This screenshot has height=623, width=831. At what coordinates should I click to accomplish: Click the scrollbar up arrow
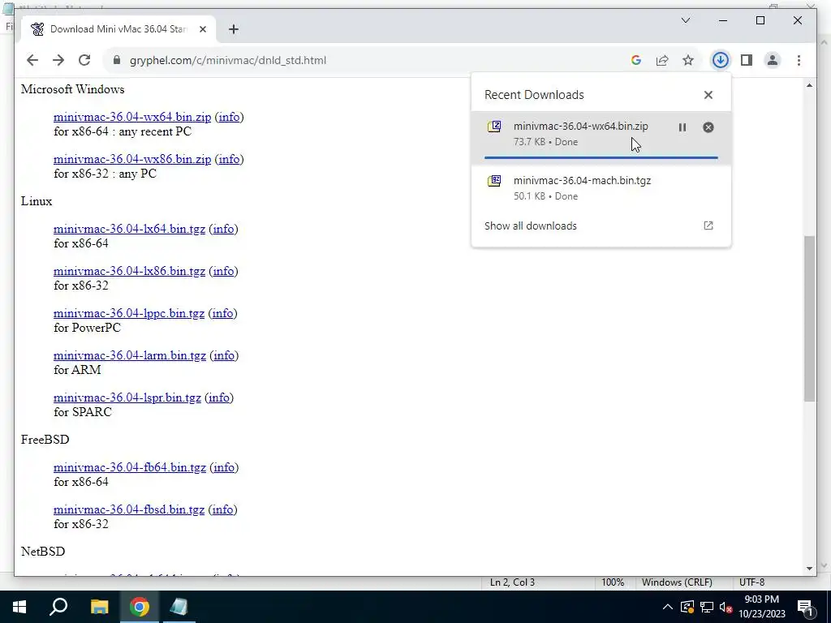[x=809, y=85]
